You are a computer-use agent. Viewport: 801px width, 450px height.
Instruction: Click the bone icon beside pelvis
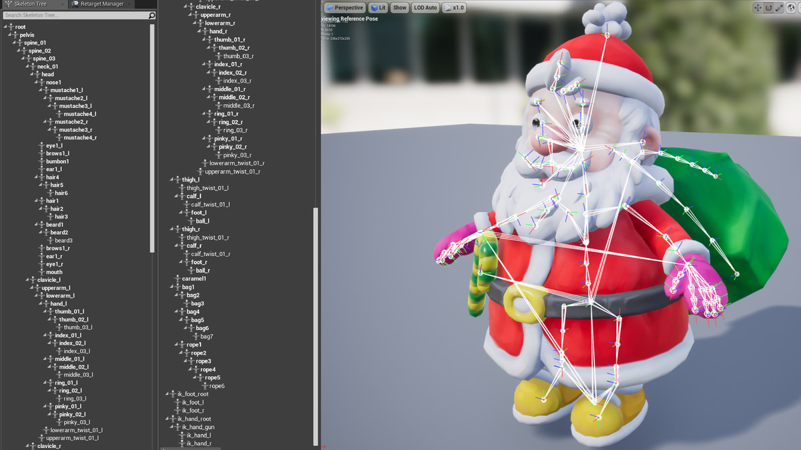pyautogui.click(x=15, y=35)
